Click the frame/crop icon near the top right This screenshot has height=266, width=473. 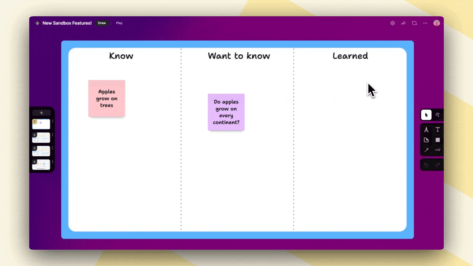click(414, 23)
